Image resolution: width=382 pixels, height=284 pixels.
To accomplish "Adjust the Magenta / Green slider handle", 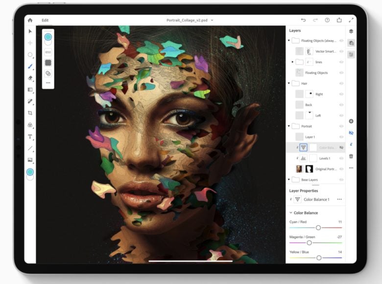I will coord(309,242).
